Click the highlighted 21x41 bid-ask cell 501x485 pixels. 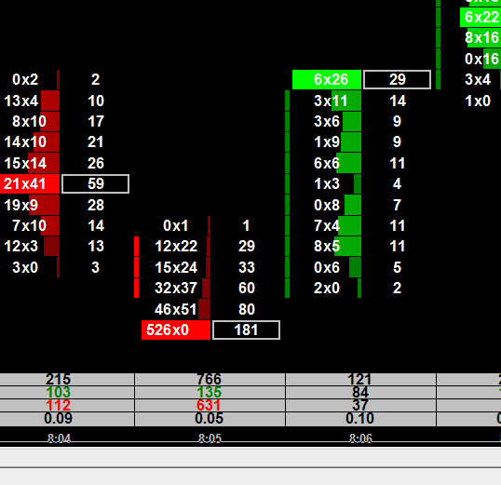coord(30,183)
